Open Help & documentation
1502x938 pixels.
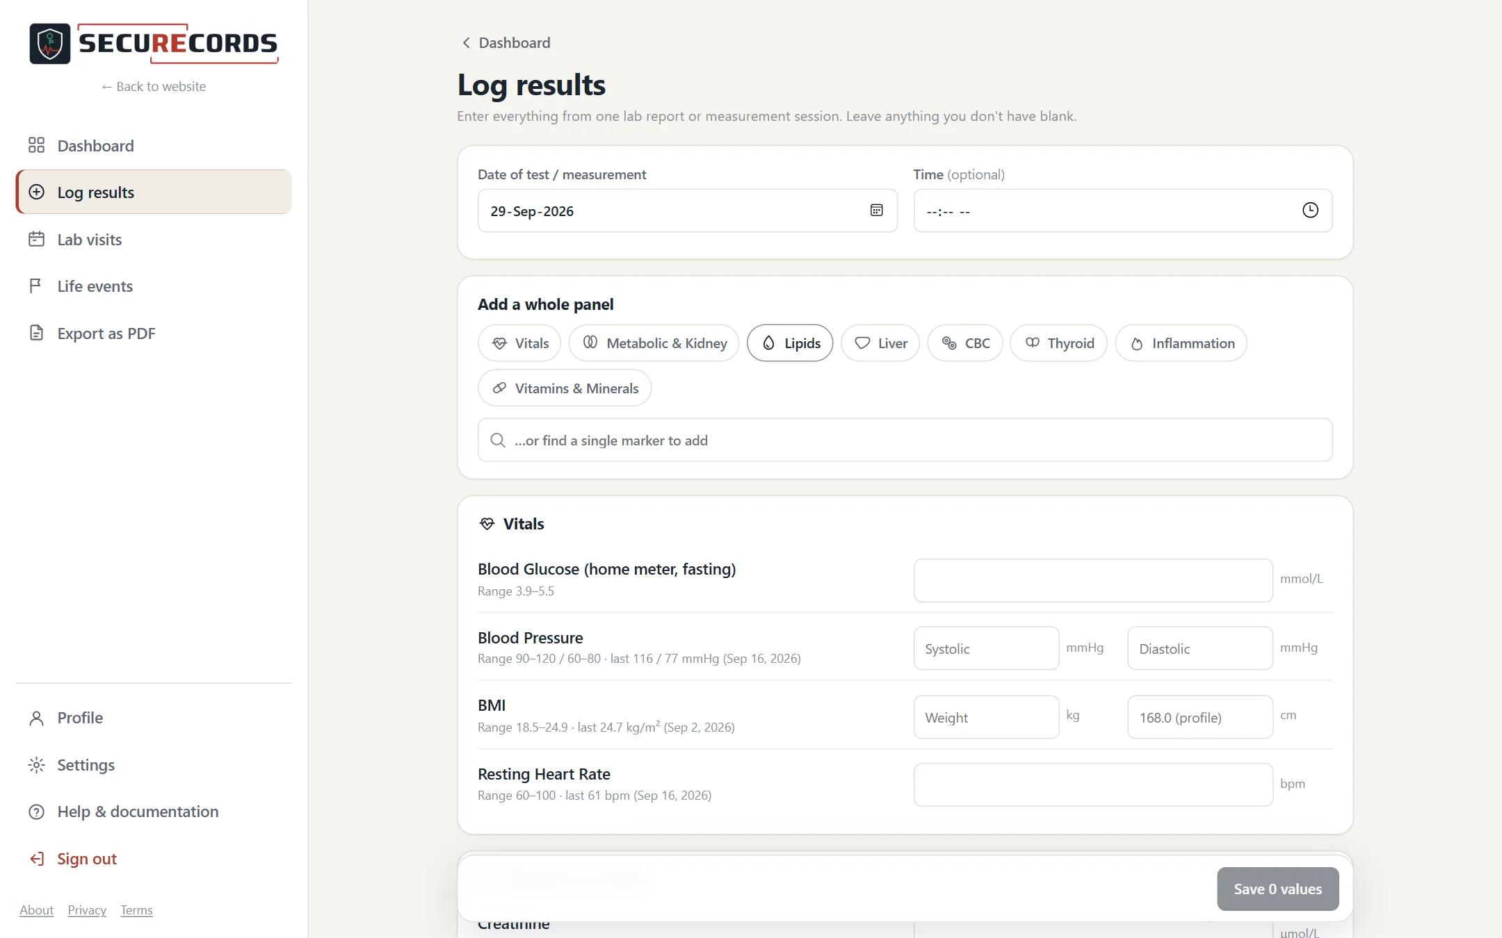point(154,812)
